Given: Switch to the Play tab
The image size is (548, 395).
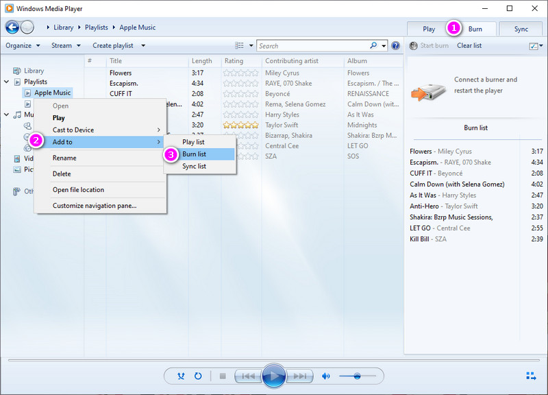Looking at the screenshot, I should 429,29.
